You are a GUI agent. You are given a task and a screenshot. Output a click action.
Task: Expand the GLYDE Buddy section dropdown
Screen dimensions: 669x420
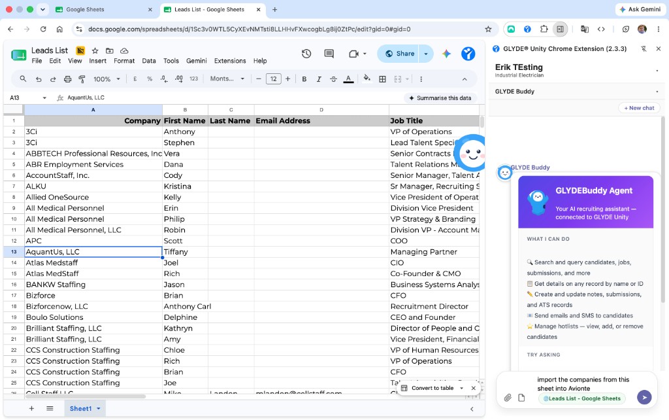tap(657, 92)
